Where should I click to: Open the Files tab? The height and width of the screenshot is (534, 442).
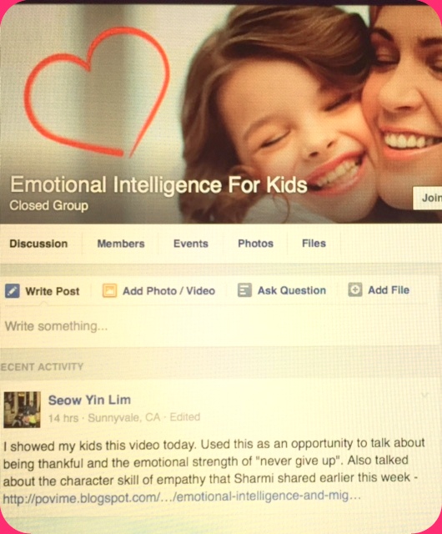point(314,243)
